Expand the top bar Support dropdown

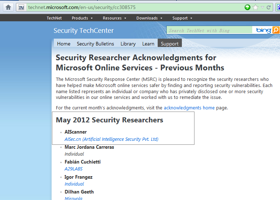tap(182, 18)
